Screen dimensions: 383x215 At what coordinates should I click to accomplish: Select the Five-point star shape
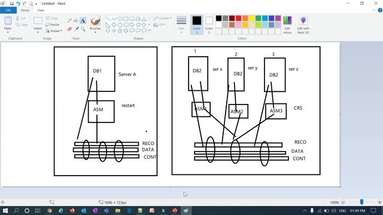click(120, 30)
